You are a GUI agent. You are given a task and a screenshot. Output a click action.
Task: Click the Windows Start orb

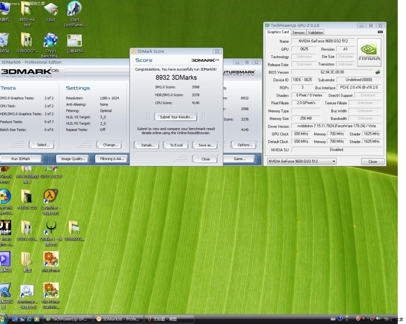click(3, 319)
